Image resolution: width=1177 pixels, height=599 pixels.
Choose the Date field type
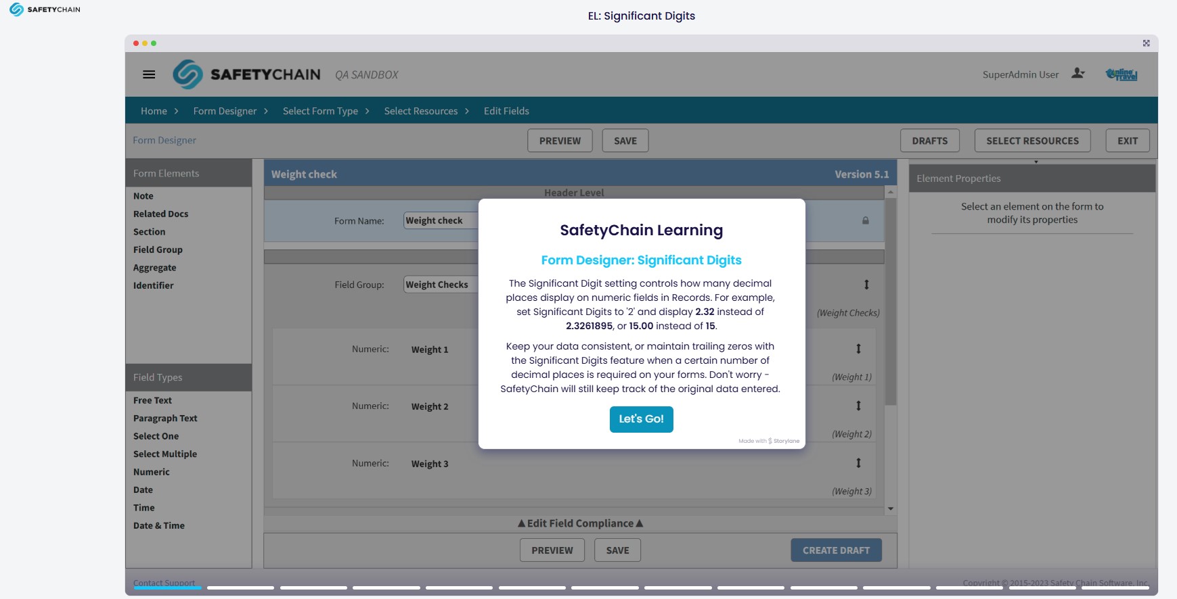click(x=143, y=490)
